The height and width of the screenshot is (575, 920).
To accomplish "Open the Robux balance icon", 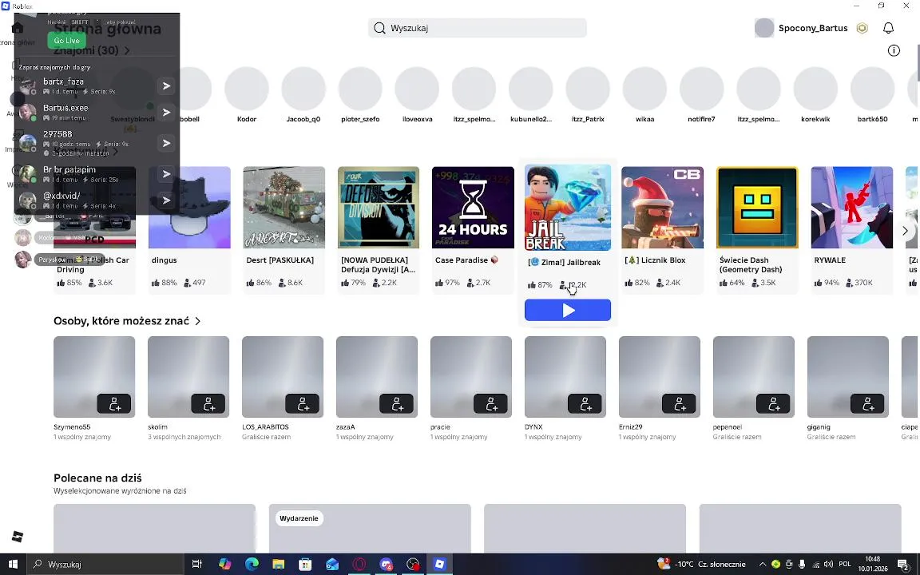I will tap(862, 28).
